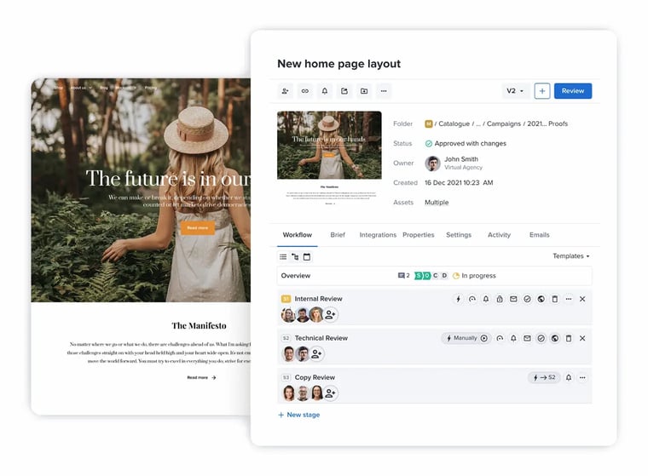Copy link using the chain icon
Image resolution: width=648 pixels, height=476 pixels.
click(x=305, y=91)
